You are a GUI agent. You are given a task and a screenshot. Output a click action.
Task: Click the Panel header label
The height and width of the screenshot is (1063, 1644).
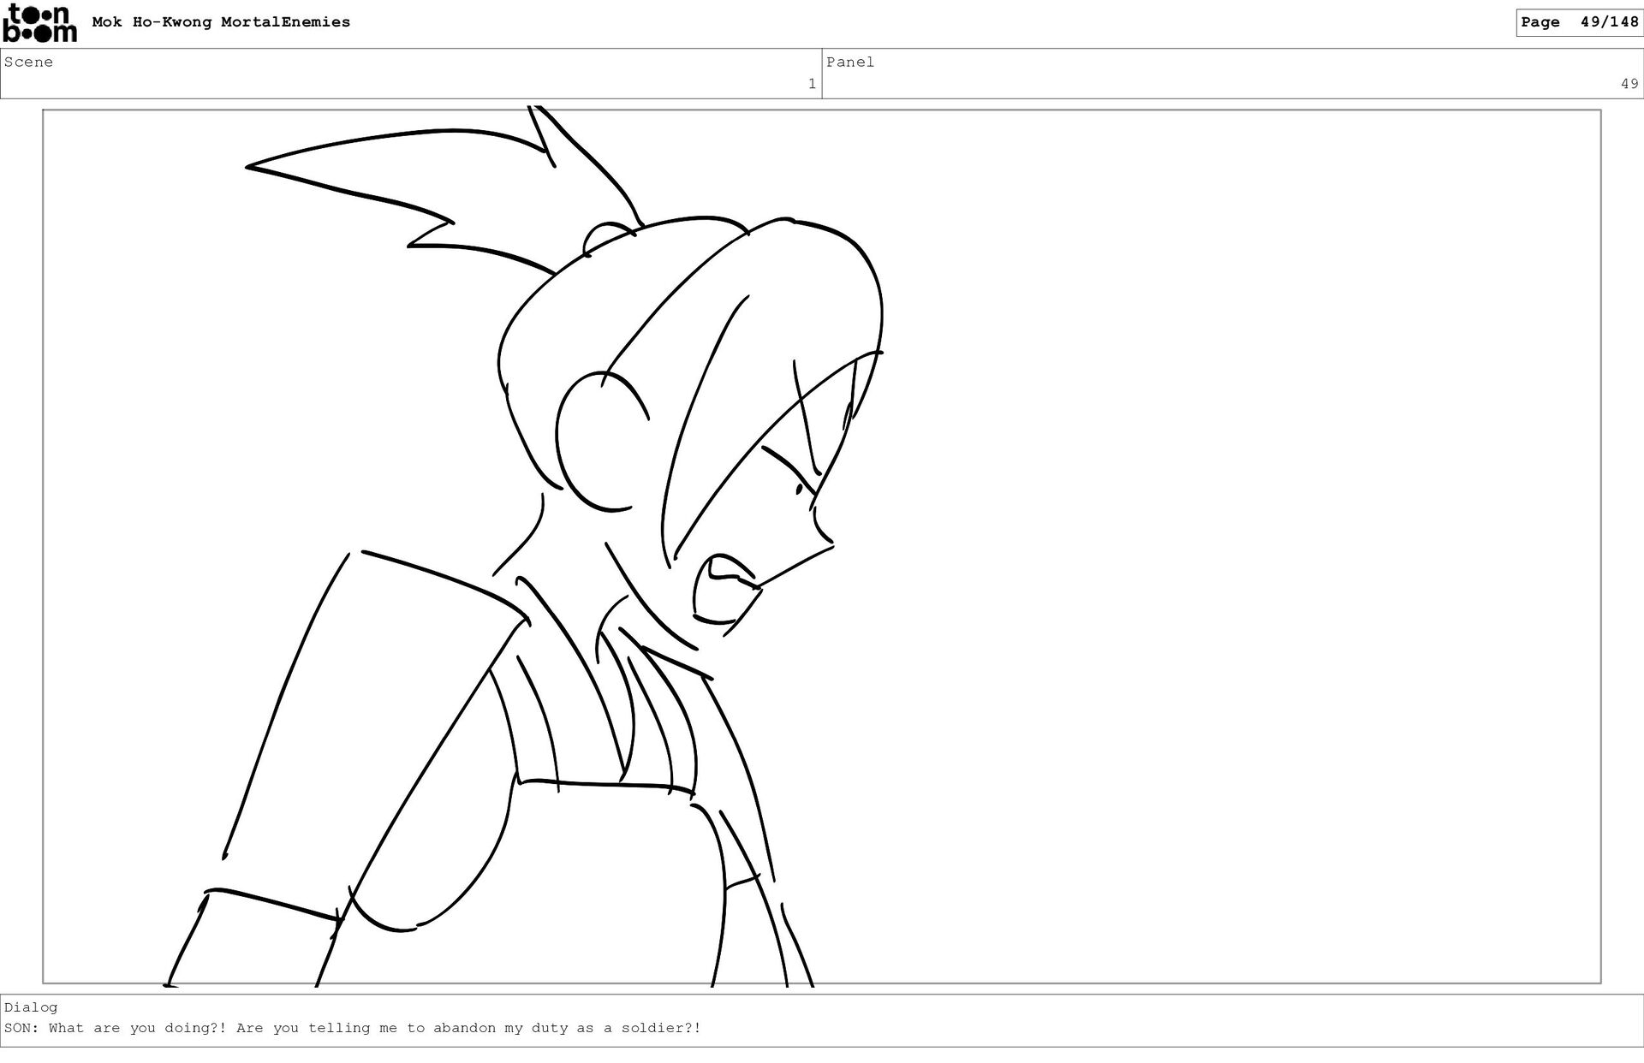click(849, 62)
